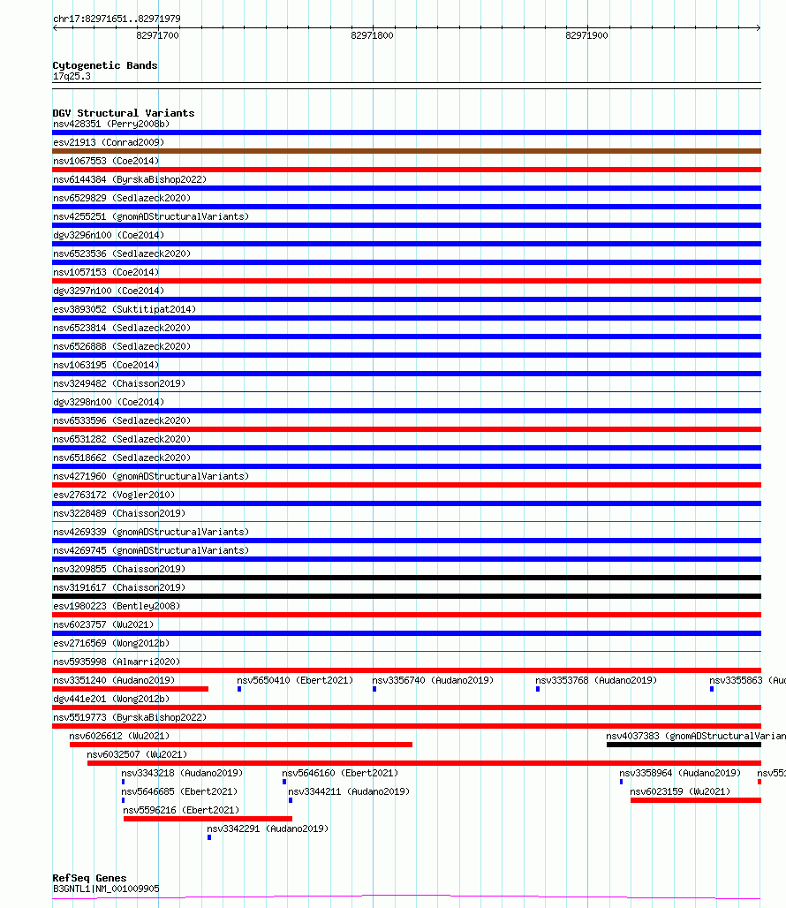This screenshot has height=908, width=786.
Task: Open nsv6526888 (Sedlazeck2020) label
Action: point(122,346)
